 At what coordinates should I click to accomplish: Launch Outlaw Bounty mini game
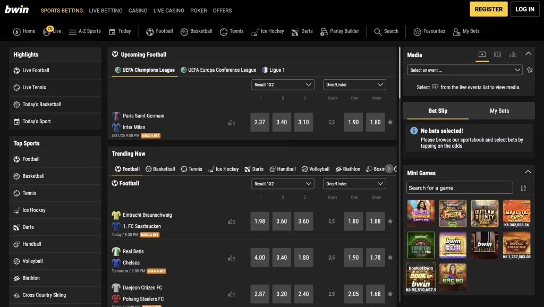click(484, 214)
